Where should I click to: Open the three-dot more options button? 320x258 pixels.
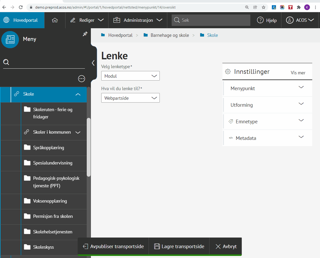pos(82,79)
